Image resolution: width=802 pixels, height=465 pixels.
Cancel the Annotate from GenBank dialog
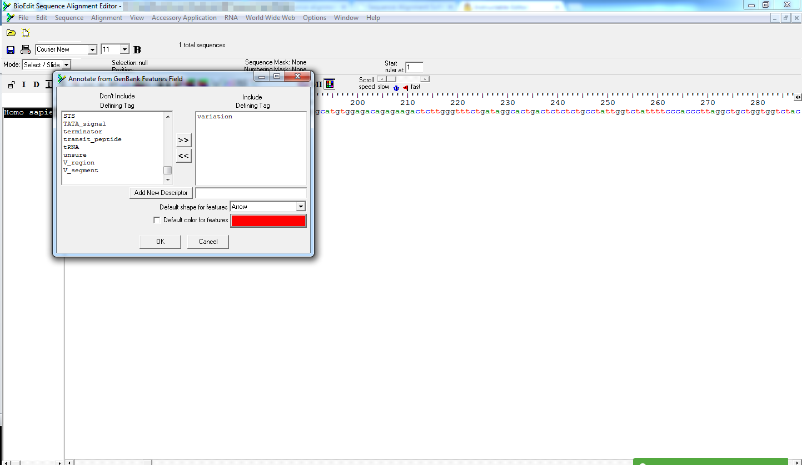pyautogui.click(x=208, y=242)
